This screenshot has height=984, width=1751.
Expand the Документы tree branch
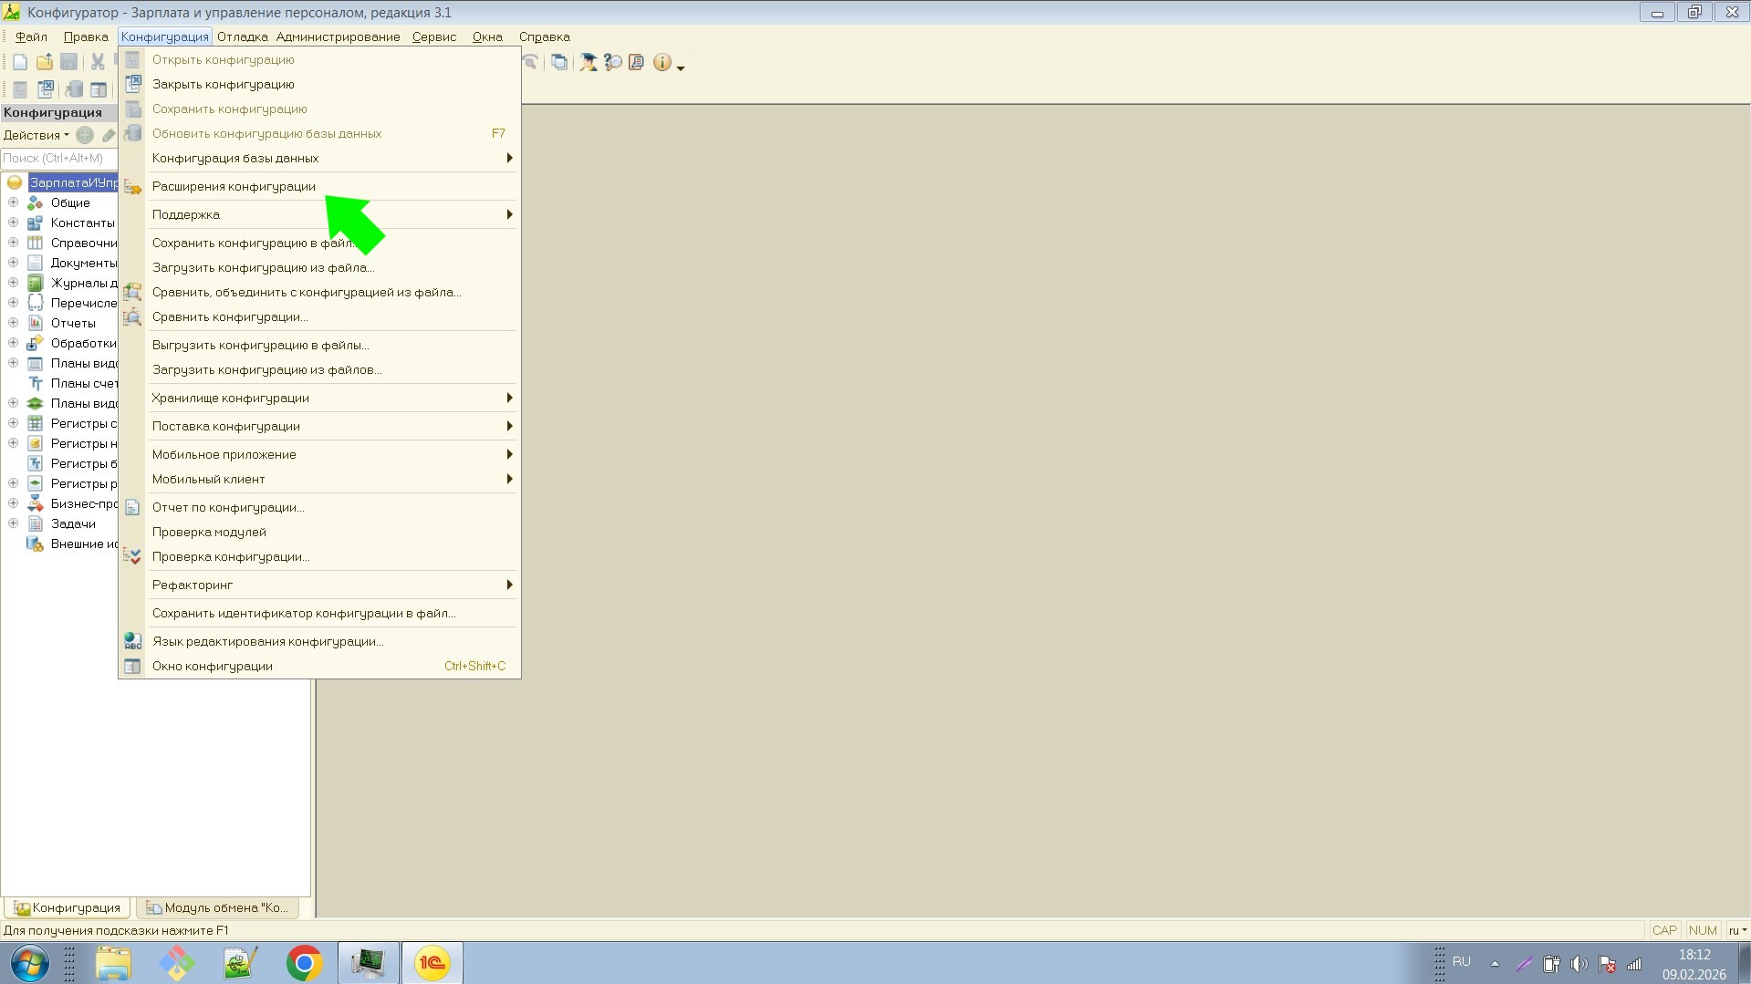(13, 263)
